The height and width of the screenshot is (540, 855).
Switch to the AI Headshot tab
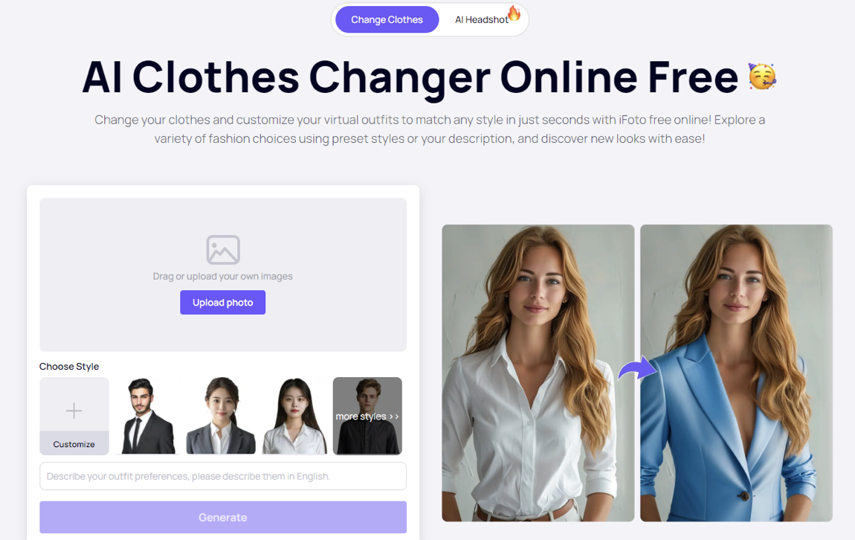coord(482,19)
